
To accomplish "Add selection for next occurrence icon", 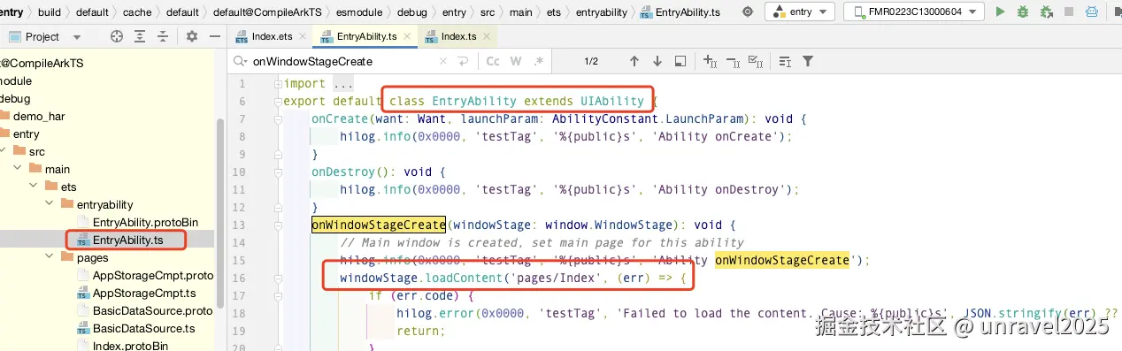I will click(710, 61).
